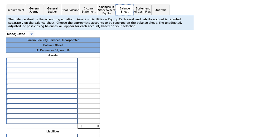Click the Liabilities section heading
Image resolution: width=270 pixels, height=137 pixels.
53,131
